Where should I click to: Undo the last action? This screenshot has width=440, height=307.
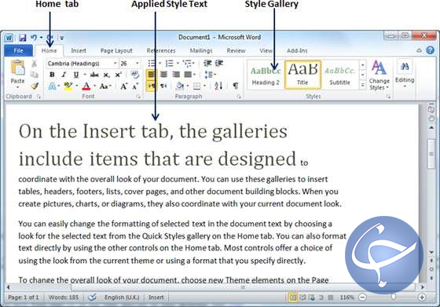(x=34, y=37)
